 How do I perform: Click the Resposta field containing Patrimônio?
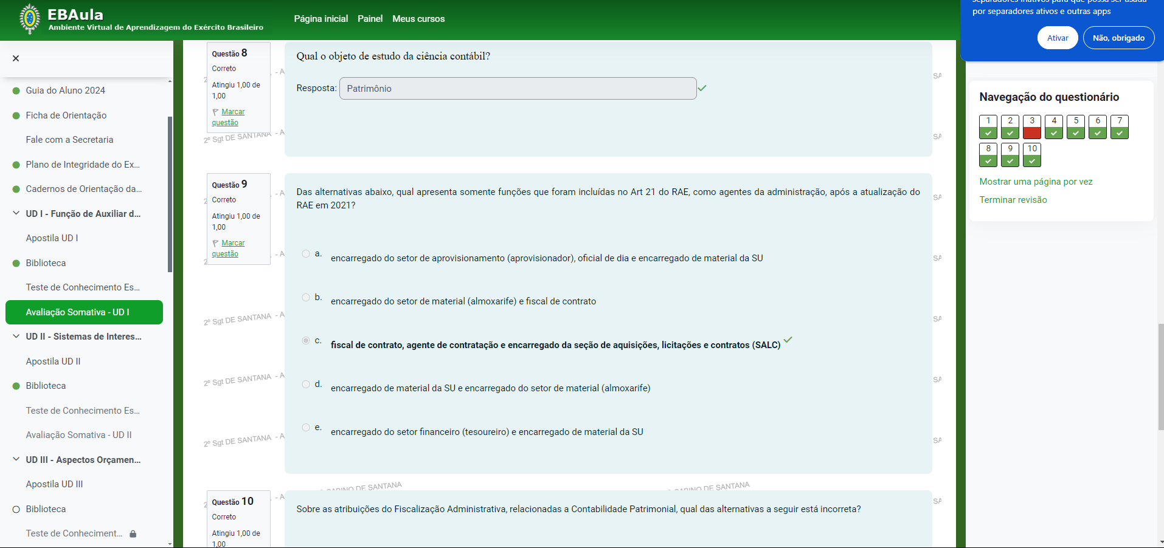pyautogui.click(x=518, y=89)
